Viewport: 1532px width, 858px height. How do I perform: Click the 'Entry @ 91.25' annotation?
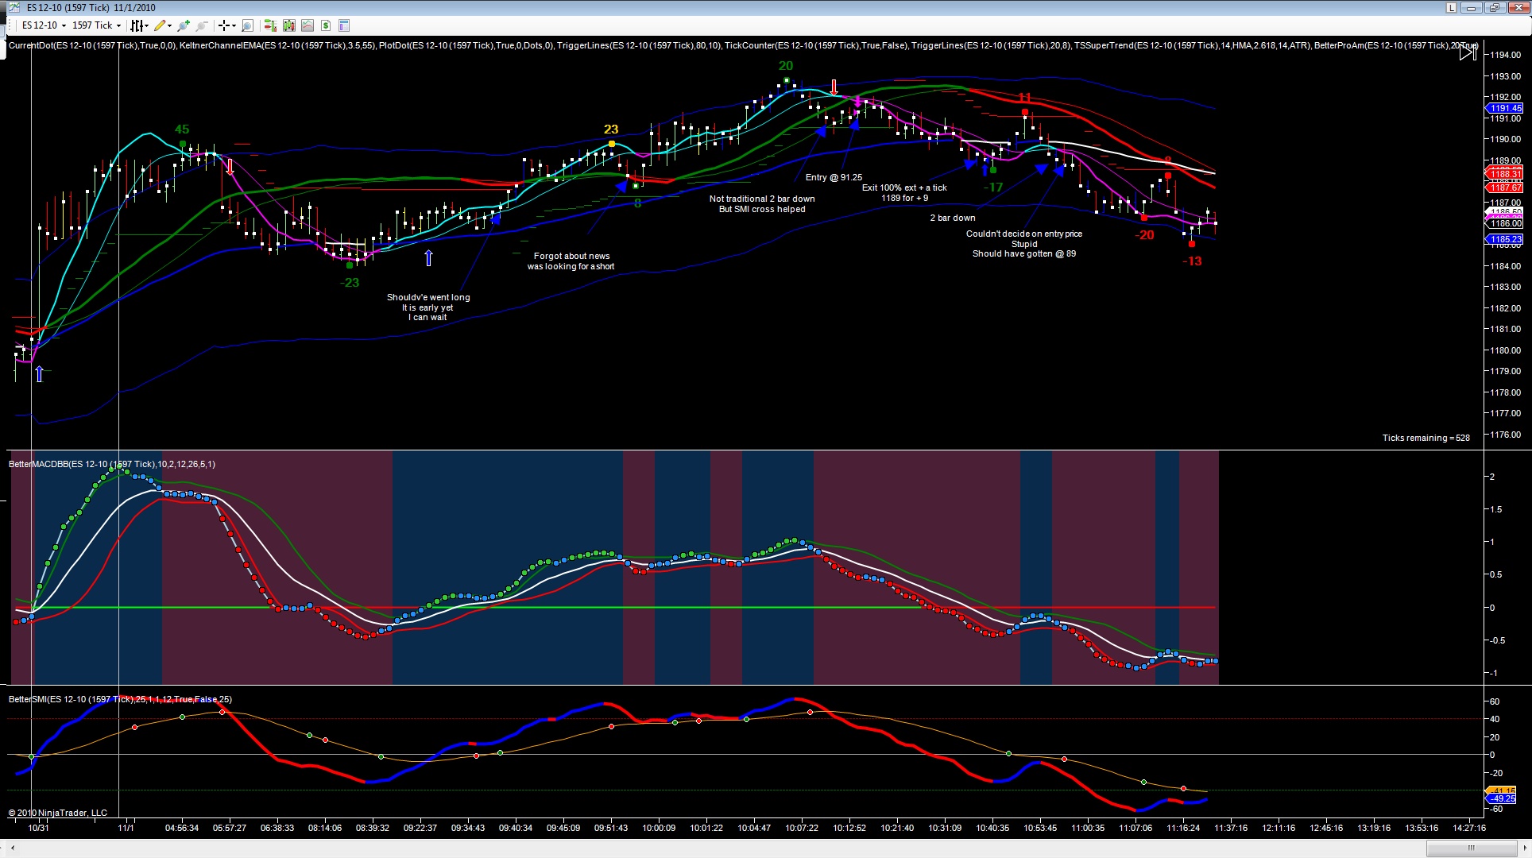pyautogui.click(x=834, y=178)
